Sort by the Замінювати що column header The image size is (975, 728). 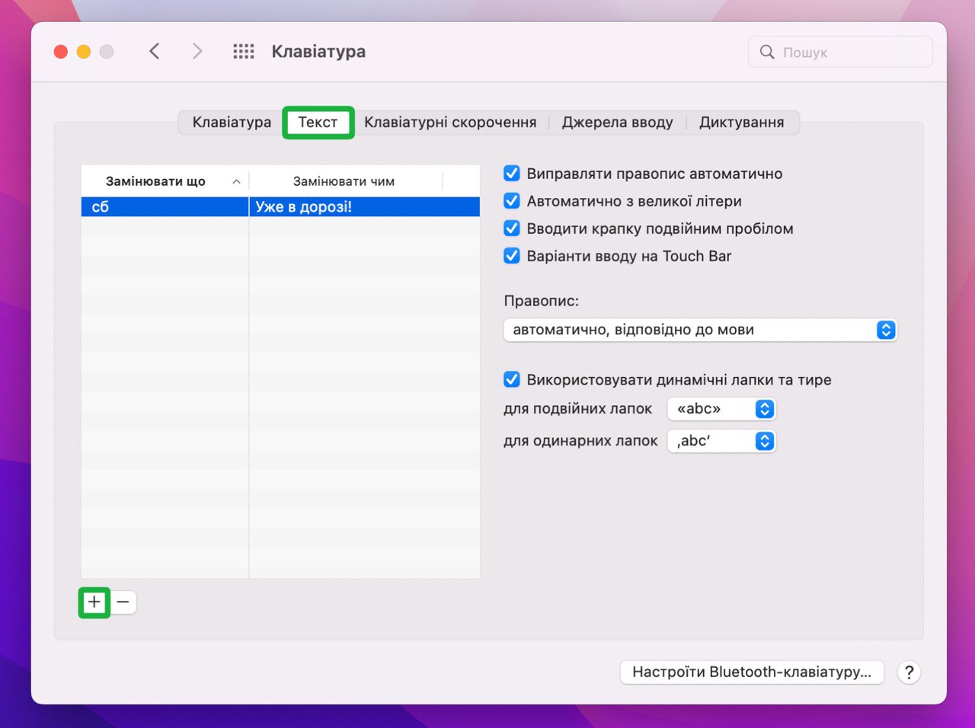[165, 181]
